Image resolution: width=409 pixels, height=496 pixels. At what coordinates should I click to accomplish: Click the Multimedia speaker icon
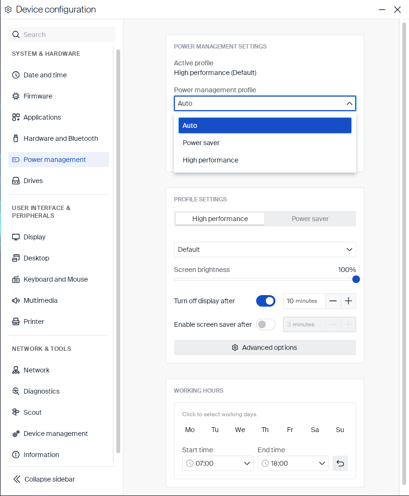click(16, 300)
